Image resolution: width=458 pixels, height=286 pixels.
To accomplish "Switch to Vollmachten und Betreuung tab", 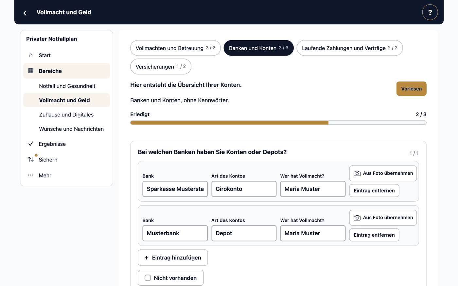I will pos(175,48).
